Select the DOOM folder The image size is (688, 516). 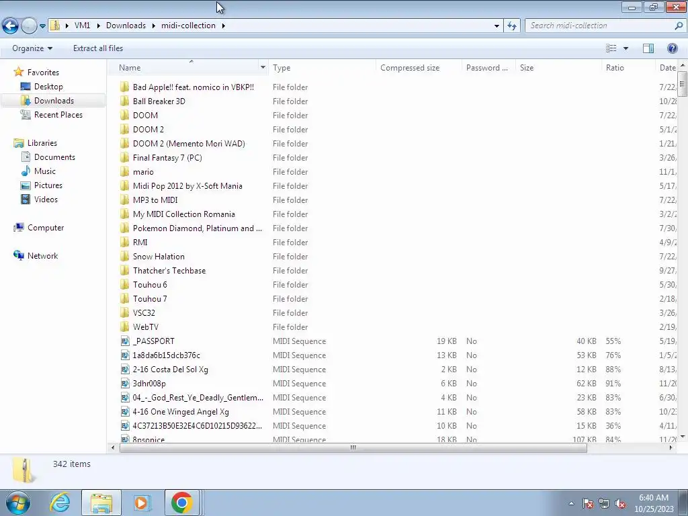[145, 116]
